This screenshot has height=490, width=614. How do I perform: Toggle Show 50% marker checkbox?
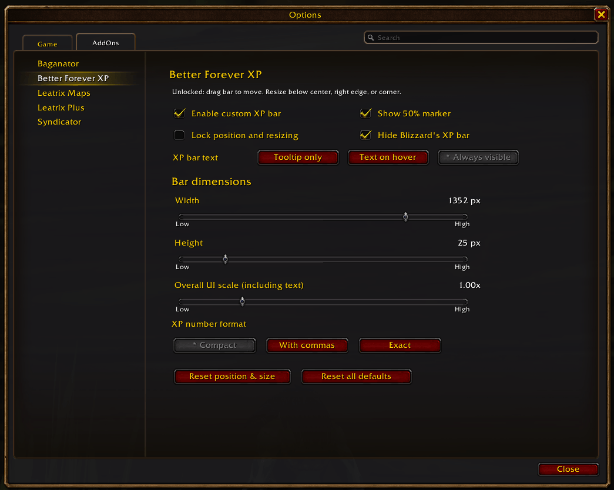[365, 113]
